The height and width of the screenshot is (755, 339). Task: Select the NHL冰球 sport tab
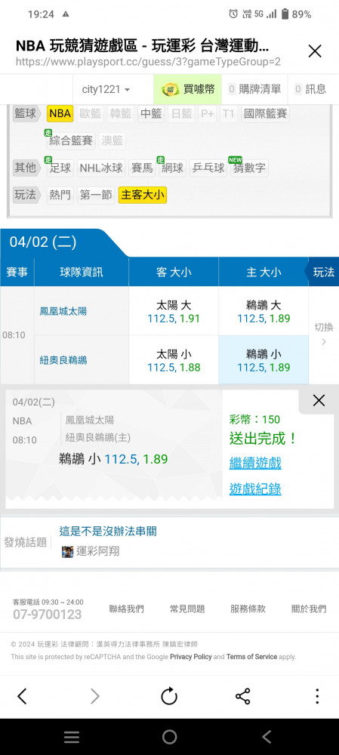tap(101, 168)
